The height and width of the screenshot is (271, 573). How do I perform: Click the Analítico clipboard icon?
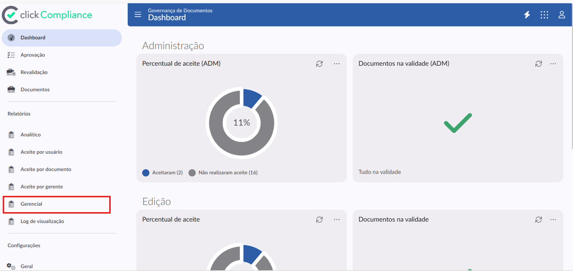tap(11, 134)
